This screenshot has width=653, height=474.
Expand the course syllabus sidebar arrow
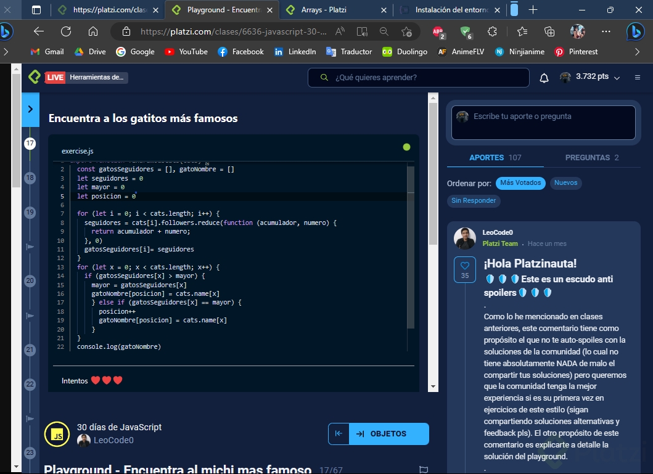click(30, 109)
